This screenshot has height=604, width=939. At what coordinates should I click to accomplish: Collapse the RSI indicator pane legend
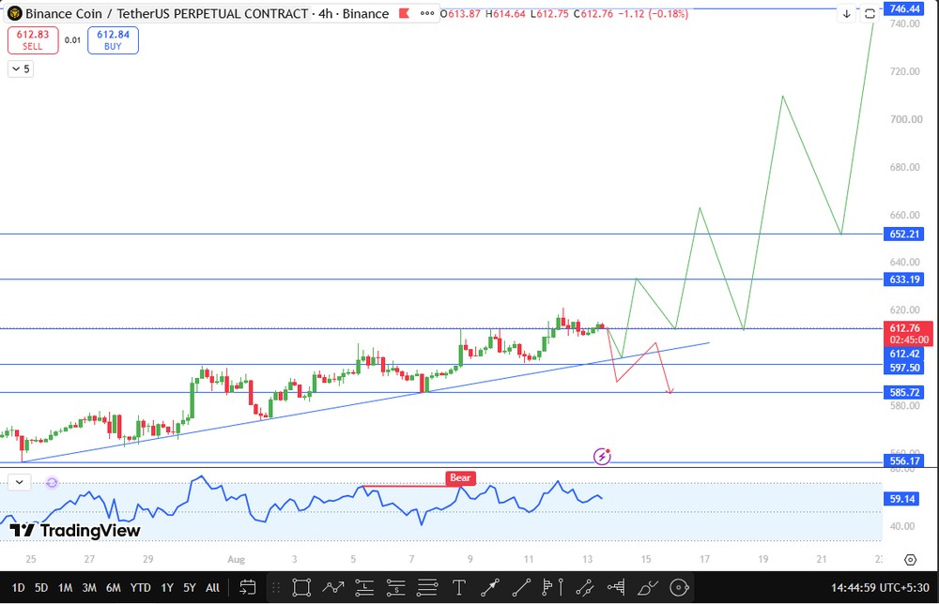(19, 482)
